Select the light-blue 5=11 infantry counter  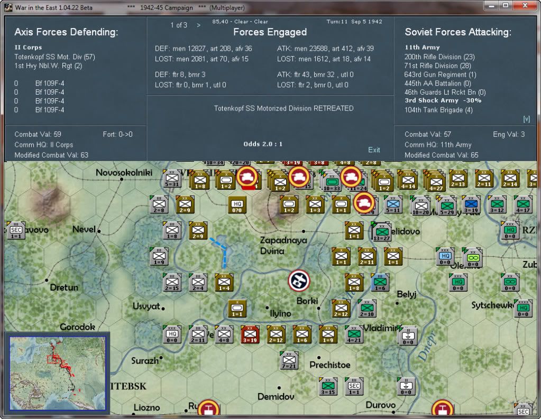click(393, 204)
